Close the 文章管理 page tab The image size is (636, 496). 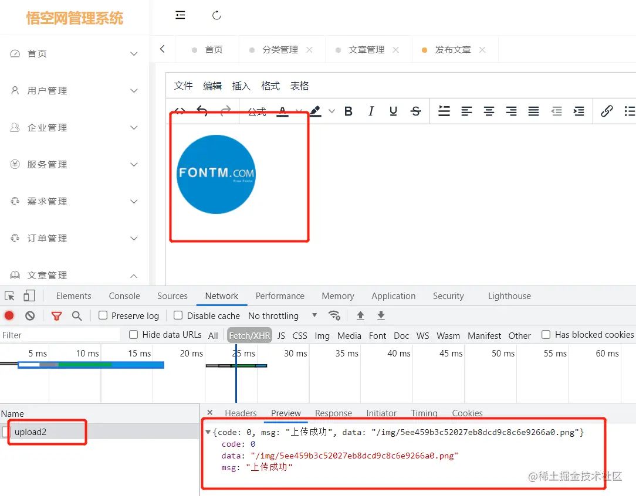point(396,49)
